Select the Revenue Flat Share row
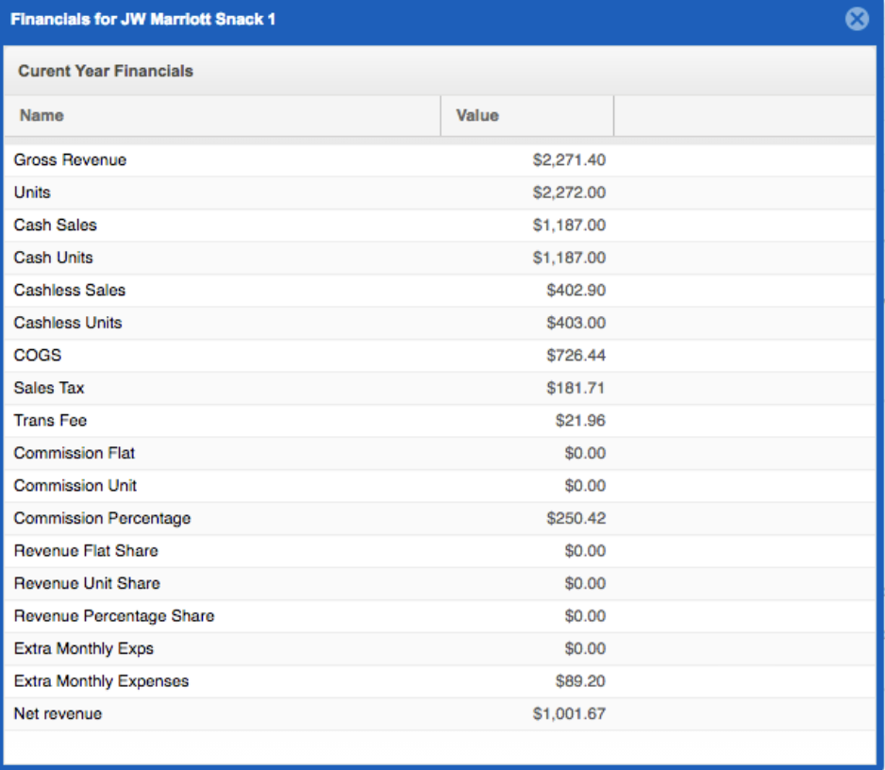 click(440, 551)
